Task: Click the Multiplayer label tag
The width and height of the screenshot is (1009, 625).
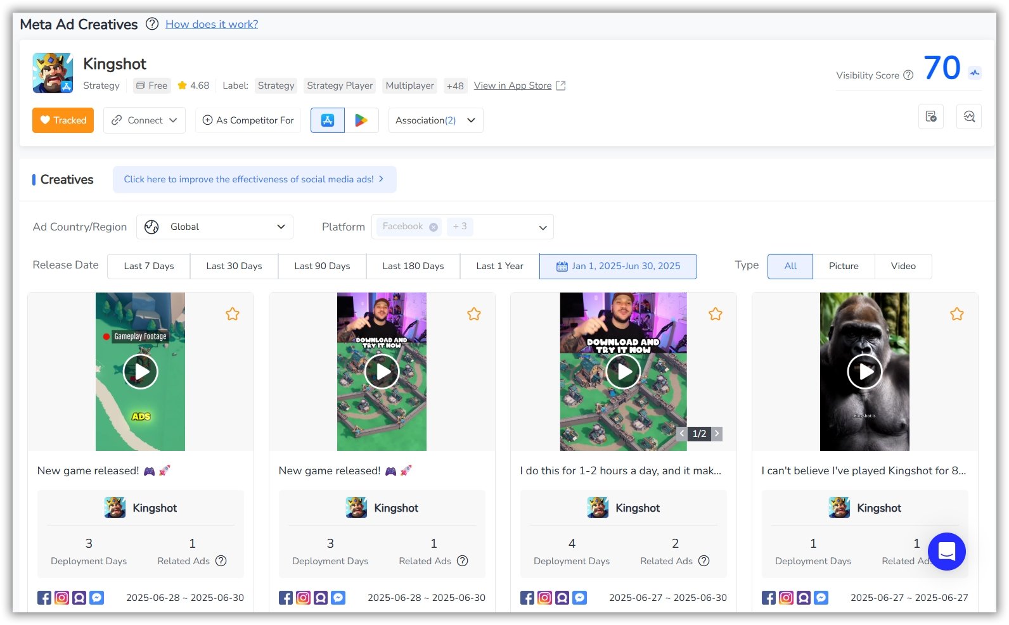Action: click(409, 85)
